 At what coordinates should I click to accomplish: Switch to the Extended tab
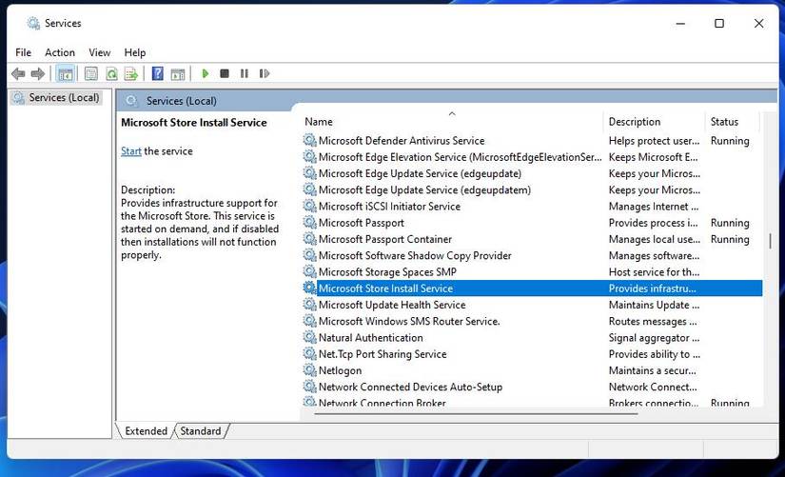point(146,431)
